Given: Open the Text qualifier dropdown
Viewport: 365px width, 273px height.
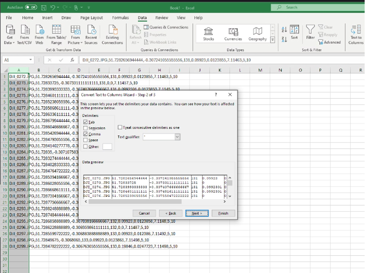Looking at the screenshot, I should pyautogui.click(x=177, y=137).
